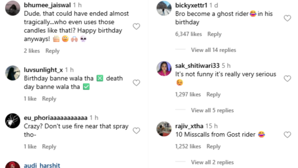The height and width of the screenshot is (168, 298).
Task: Open rajiv_xtha's profile avatar
Action: 164,129
